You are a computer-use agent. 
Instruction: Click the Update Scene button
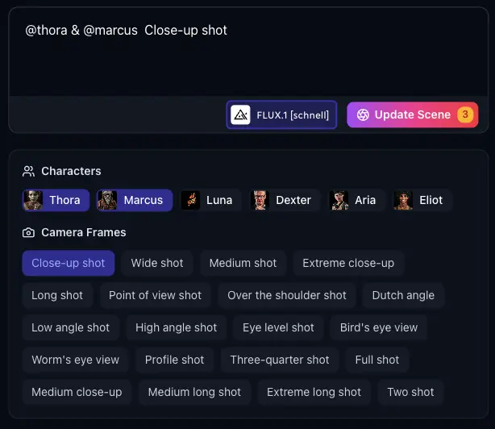coord(412,115)
